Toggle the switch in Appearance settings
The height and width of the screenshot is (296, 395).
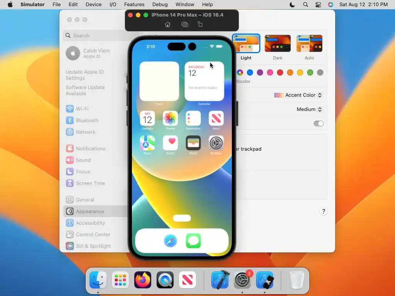318,123
